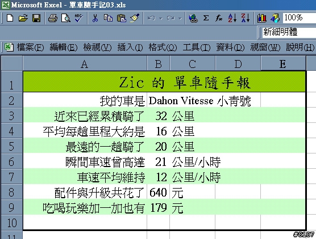This screenshot has height=239, width=316.
Task: Open the 格式(O) menu
Action: point(163,48)
